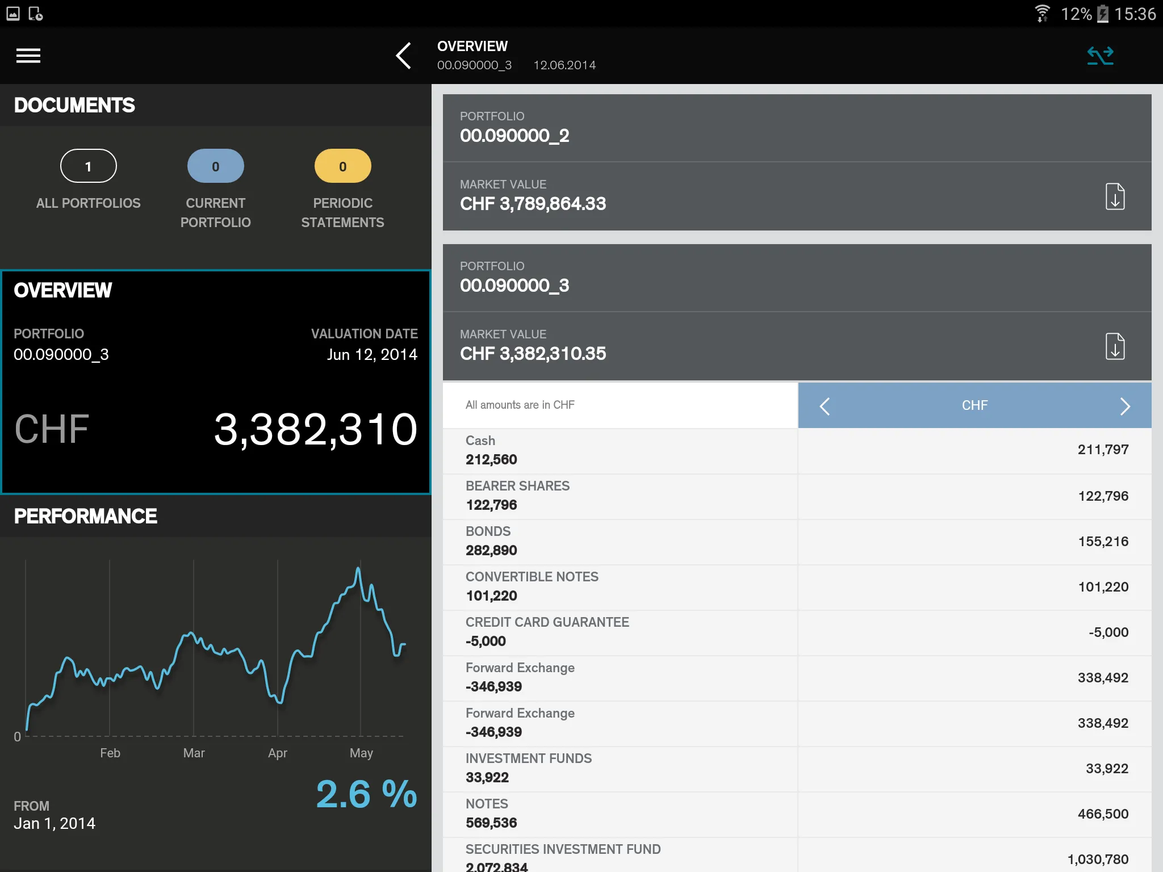Select the All amounts are in CHF note
The height and width of the screenshot is (872, 1163).
click(520, 405)
